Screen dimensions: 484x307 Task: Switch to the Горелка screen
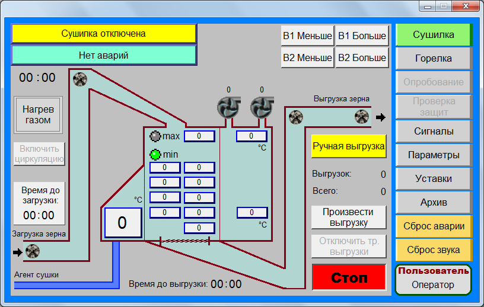click(434, 58)
